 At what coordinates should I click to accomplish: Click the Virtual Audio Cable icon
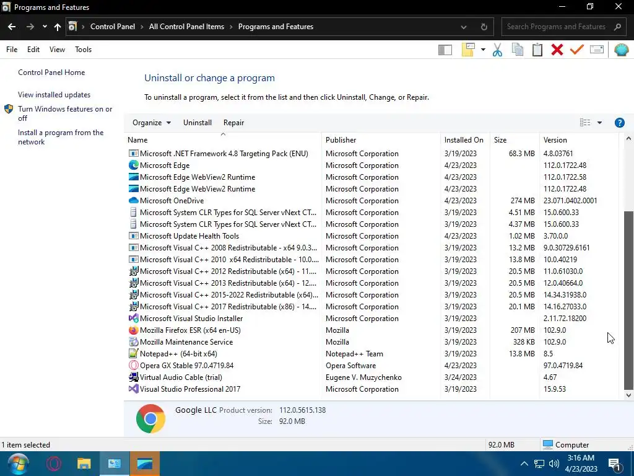click(134, 377)
